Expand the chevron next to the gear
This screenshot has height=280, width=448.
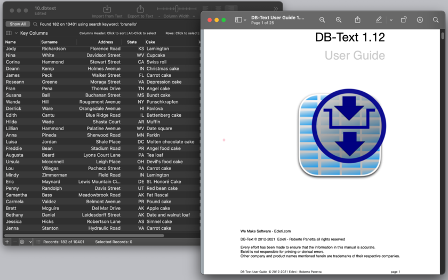coord(30,242)
